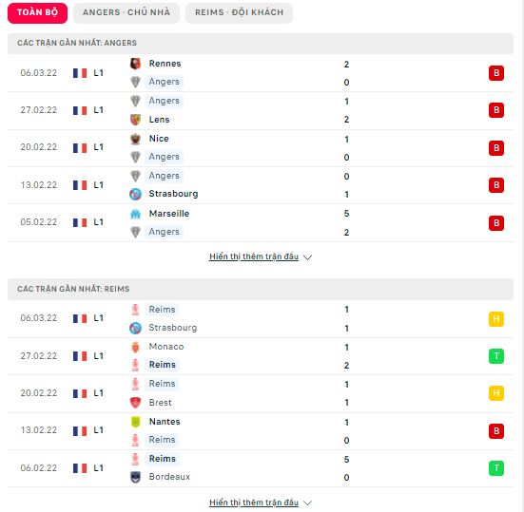Select the Toàn Bộ tab

[x=37, y=12]
